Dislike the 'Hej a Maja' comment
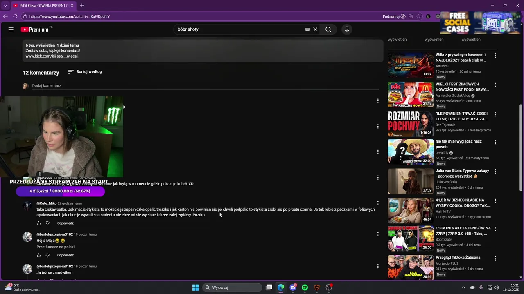This screenshot has height=294, width=524. (x=47, y=255)
